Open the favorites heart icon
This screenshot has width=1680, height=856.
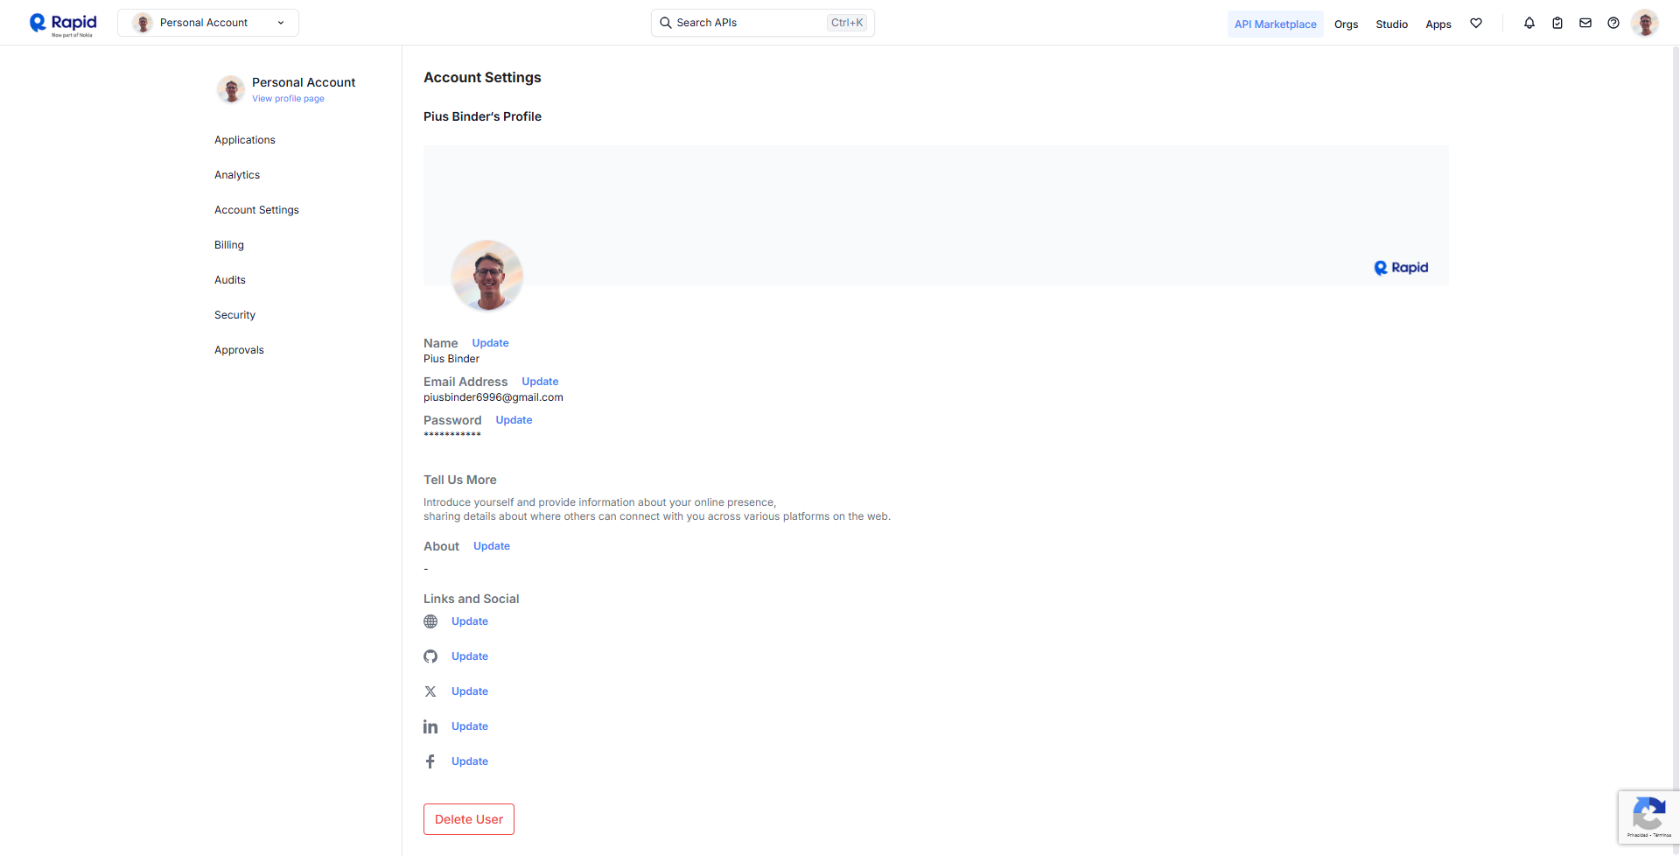click(1476, 24)
